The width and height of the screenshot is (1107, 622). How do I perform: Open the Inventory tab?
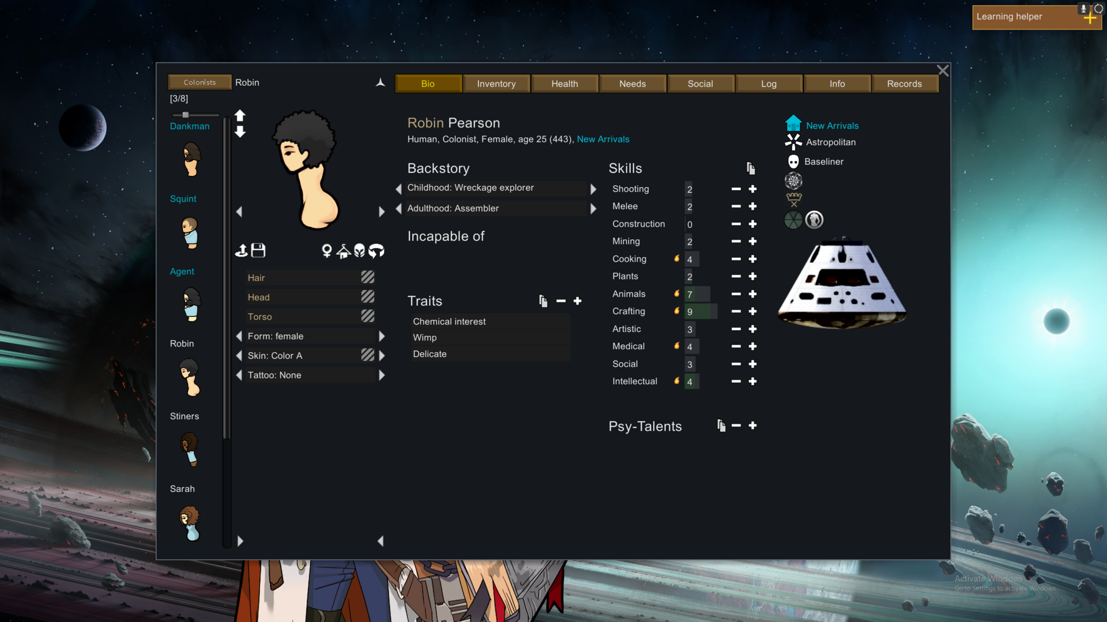click(x=496, y=84)
